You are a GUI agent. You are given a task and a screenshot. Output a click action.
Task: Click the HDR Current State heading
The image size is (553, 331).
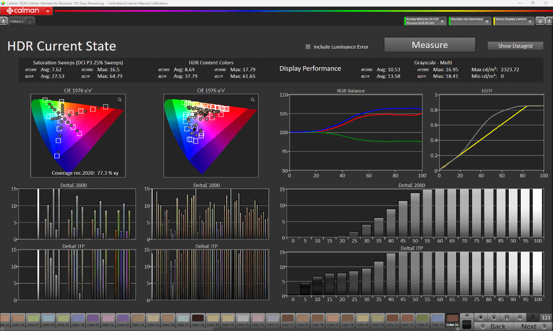tap(62, 46)
